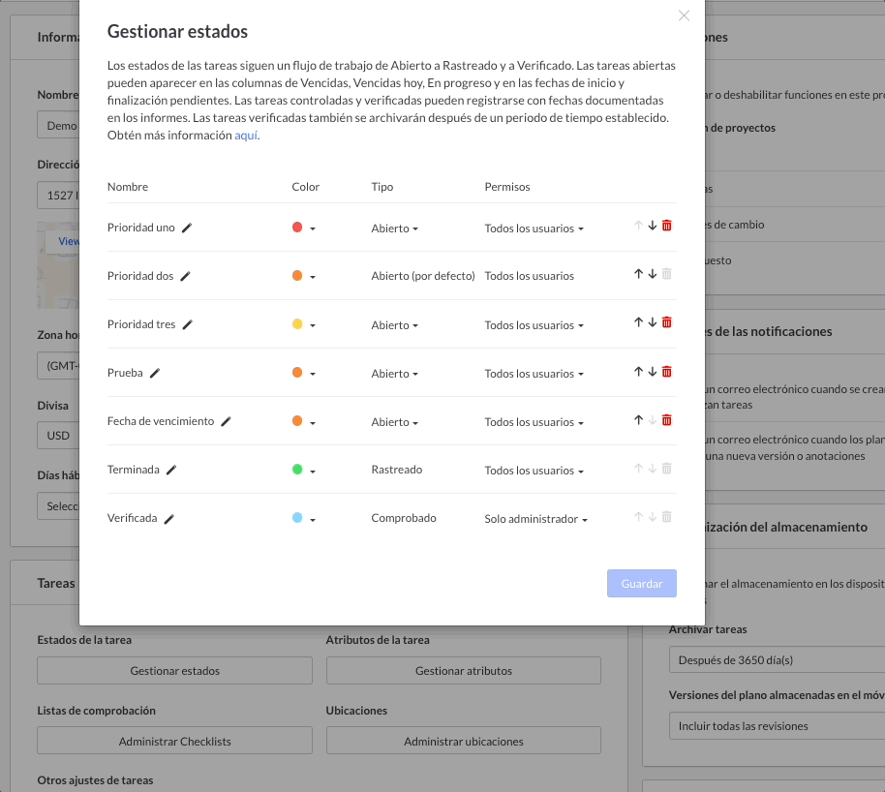The image size is (885, 792).
Task: Move Prioridad tres down
Action: click(653, 322)
